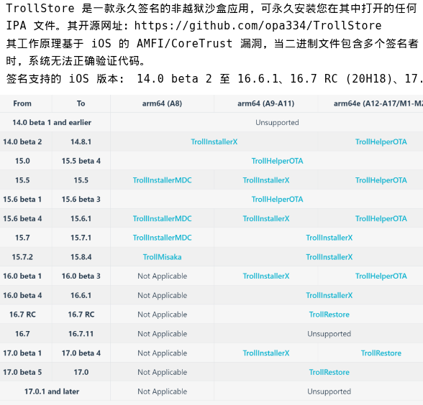Select the '16.7.11' To cell

point(81,334)
